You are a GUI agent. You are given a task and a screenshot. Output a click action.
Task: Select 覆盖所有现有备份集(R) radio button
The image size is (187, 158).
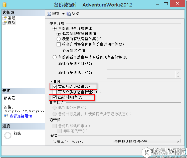coord(59,39)
